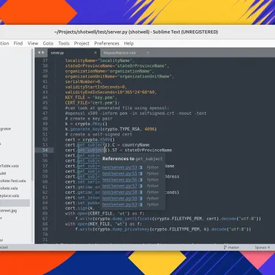This screenshot has width=275, height=275.
Task: Open side-by-side icon for server.py:53 reference
Action: coord(140,168)
